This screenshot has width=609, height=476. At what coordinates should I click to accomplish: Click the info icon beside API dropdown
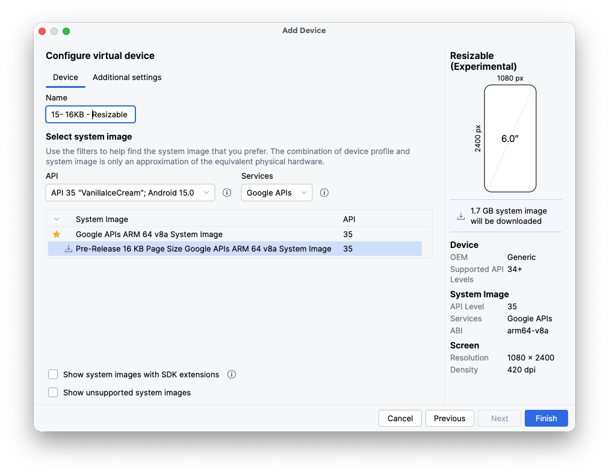pyautogui.click(x=227, y=193)
